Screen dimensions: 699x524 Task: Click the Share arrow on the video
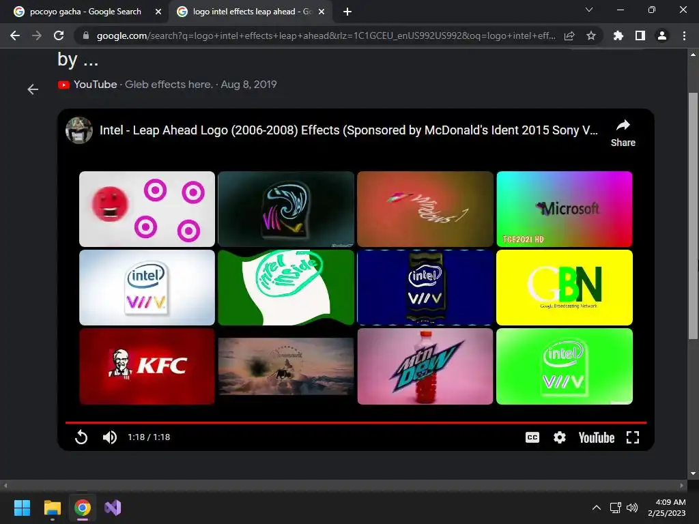point(623,133)
